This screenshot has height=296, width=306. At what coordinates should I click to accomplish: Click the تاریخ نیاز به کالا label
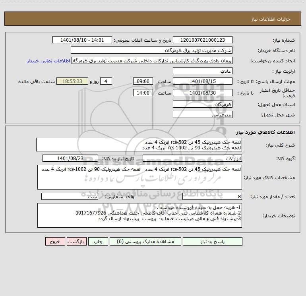tap(118, 159)
